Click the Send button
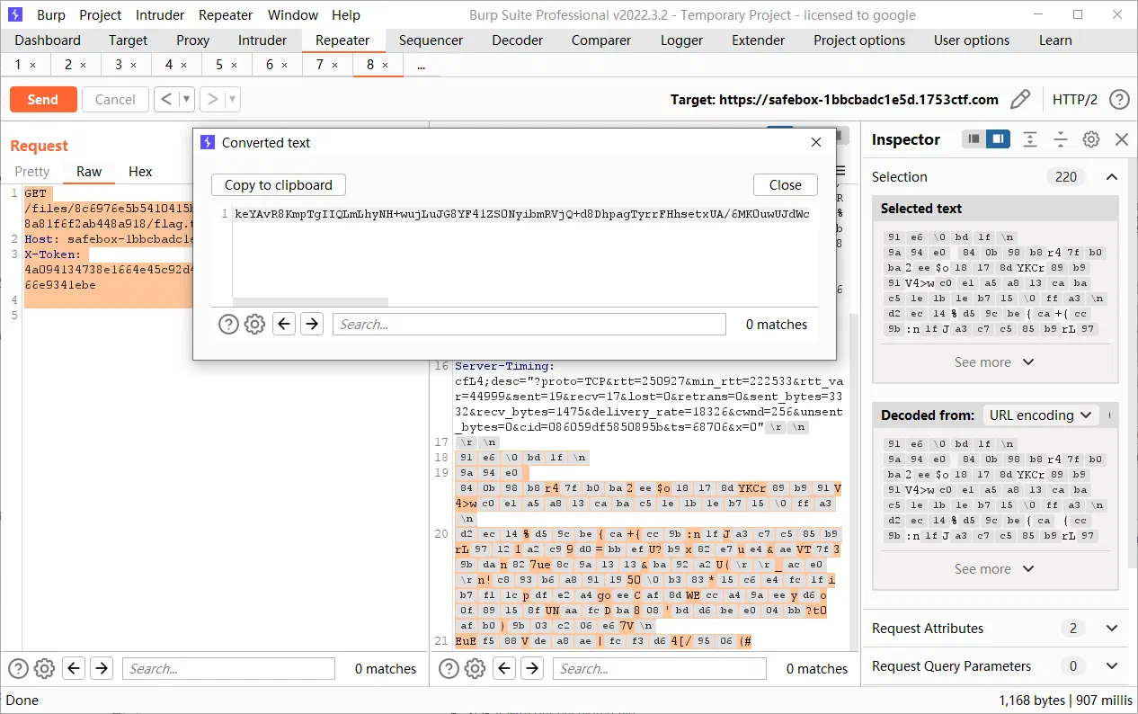The height and width of the screenshot is (714, 1138). click(42, 99)
